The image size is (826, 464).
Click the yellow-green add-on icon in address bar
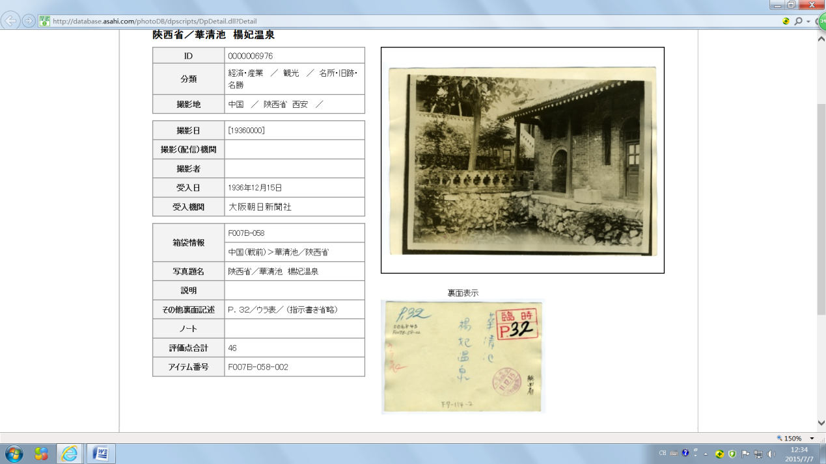(x=786, y=21)
